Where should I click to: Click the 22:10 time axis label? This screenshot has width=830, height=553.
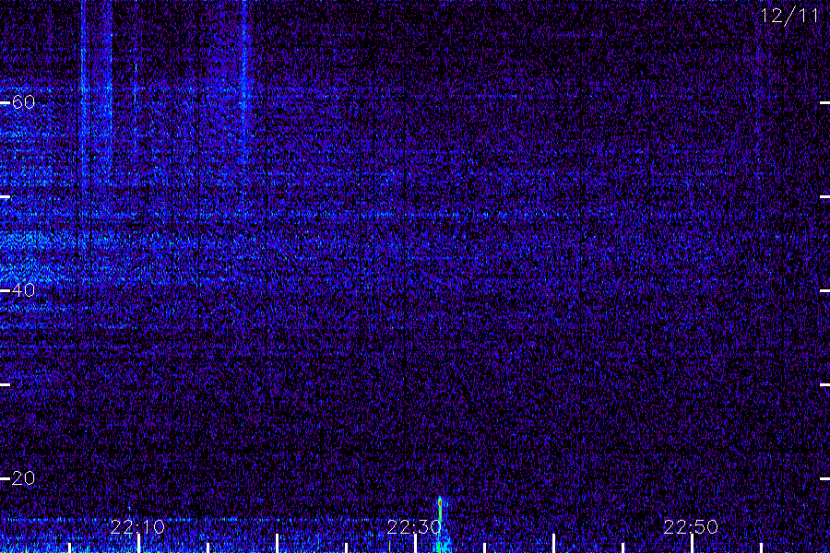(x=137, y=527)
